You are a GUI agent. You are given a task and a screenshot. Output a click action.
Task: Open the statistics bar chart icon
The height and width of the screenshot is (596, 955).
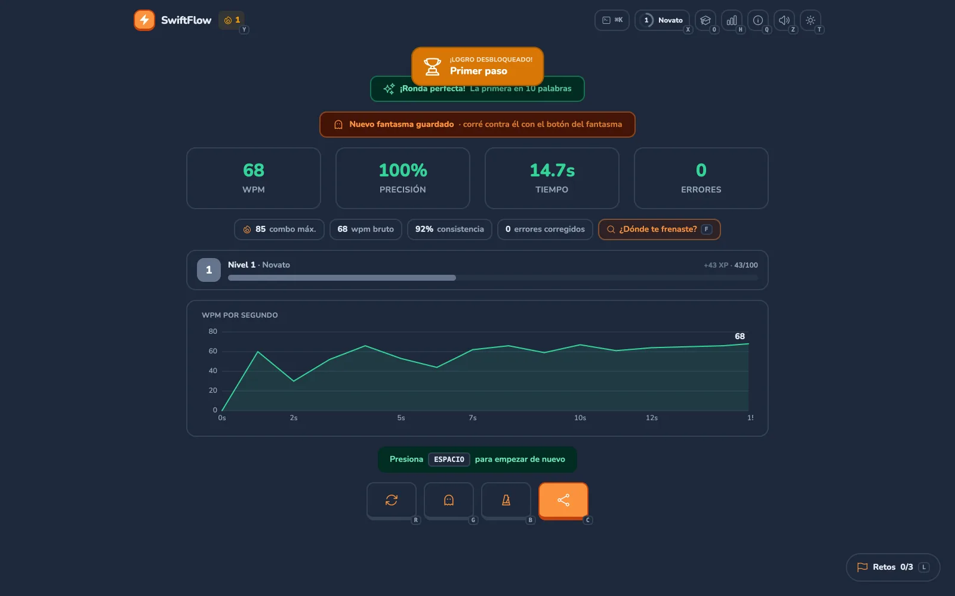pos(732,20)
